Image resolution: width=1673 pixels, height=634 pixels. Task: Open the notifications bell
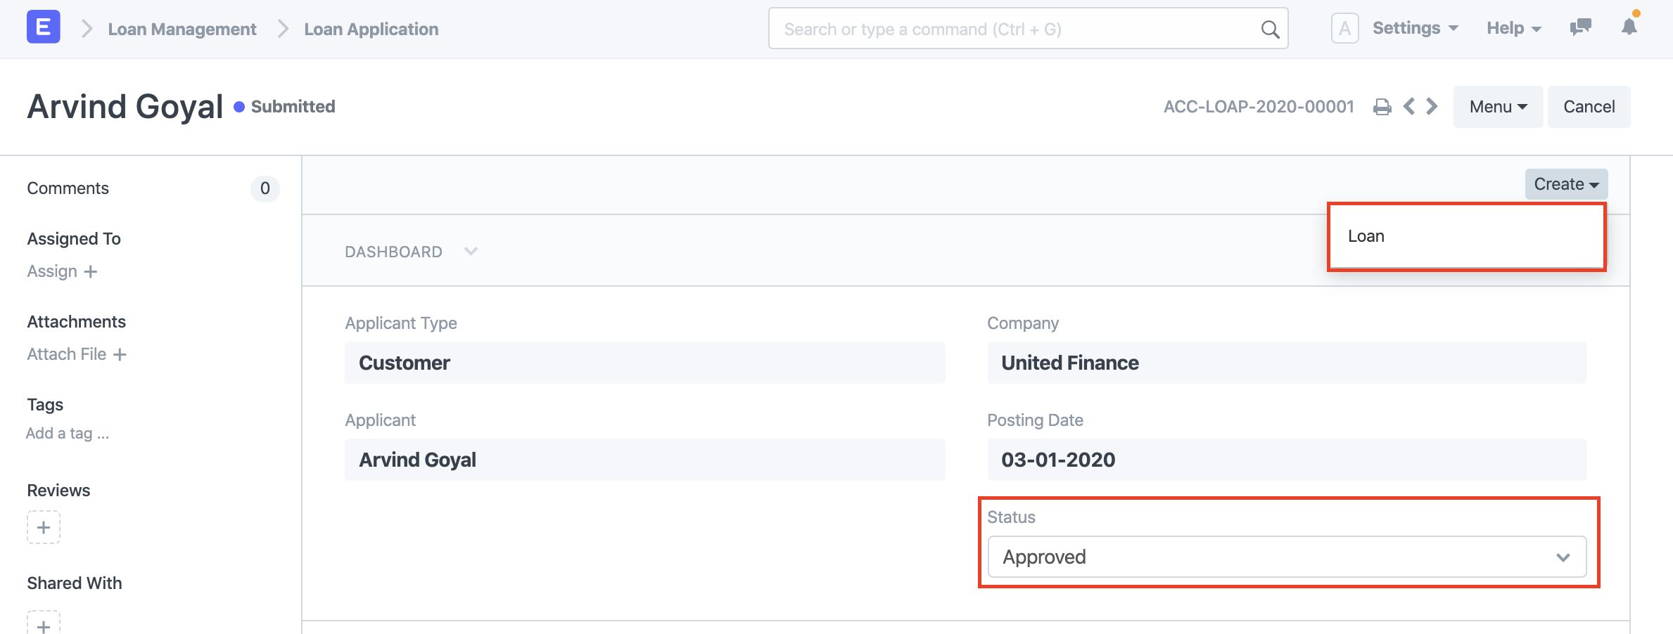[x=1629, y=27]
